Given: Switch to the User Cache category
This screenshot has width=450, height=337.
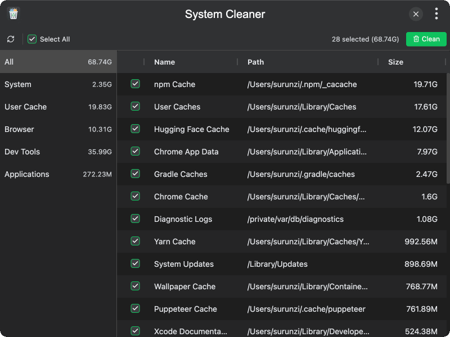Looking at the screenshot, I should click(x=58, y=107).
